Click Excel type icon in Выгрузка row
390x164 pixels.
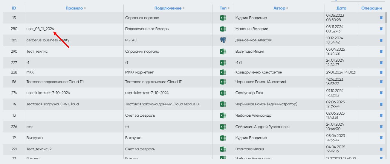[223, 138]
